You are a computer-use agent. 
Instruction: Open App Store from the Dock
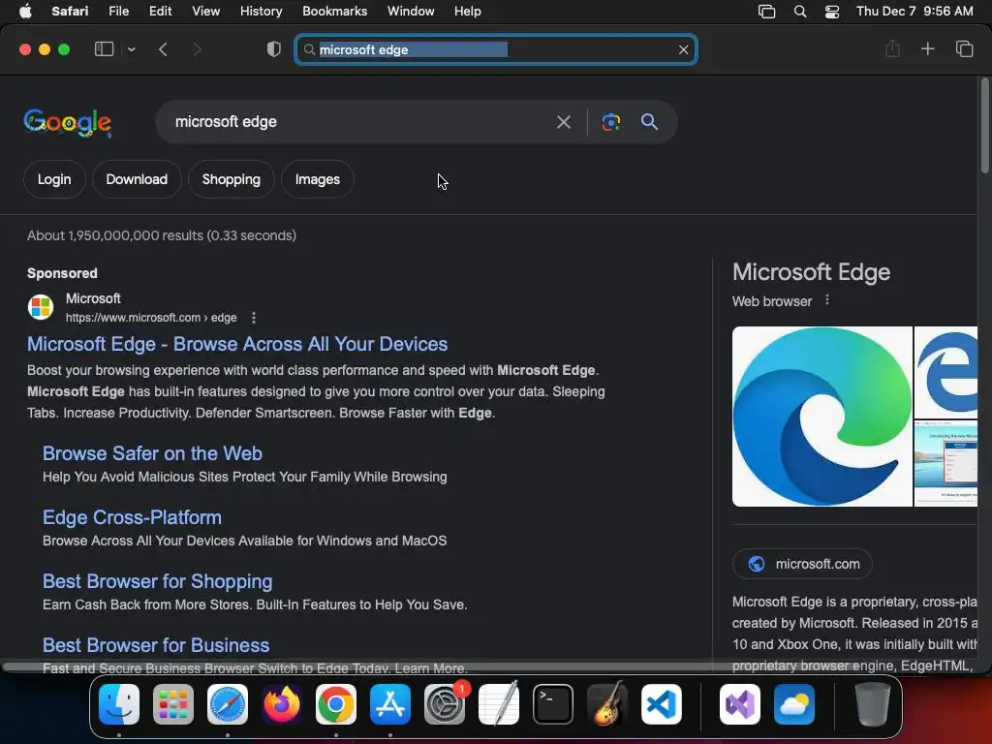point(390,704)
